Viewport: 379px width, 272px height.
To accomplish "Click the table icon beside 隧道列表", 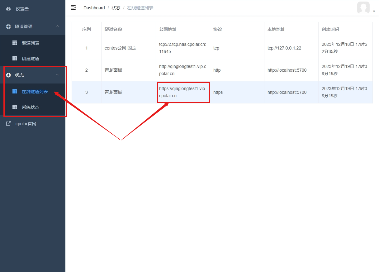I will coord(15,43).
